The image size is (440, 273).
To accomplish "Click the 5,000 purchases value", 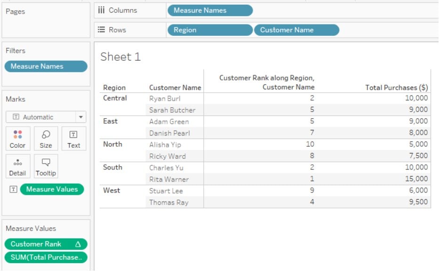I will point(418,144).
